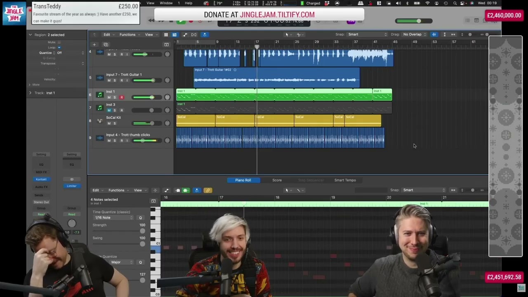Click the duplicate track icon
The image size is (528, 297).
coord(106,45)
